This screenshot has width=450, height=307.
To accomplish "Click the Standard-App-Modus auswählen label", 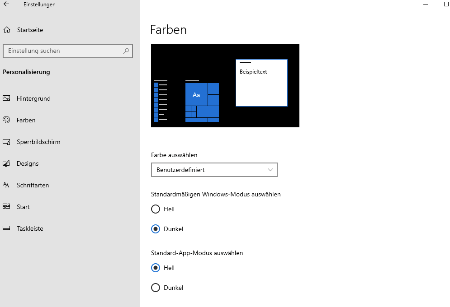I will coord(197,253).
